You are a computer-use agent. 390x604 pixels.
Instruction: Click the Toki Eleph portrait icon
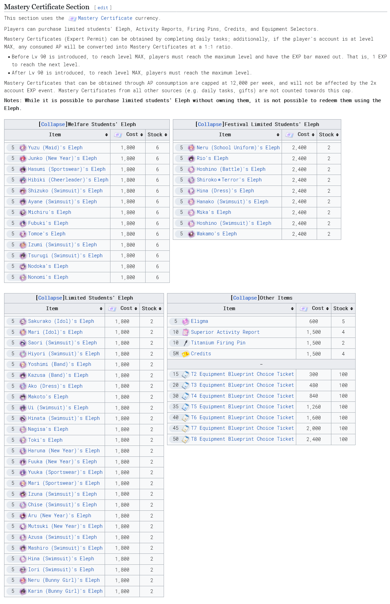(x=23, y=440)
